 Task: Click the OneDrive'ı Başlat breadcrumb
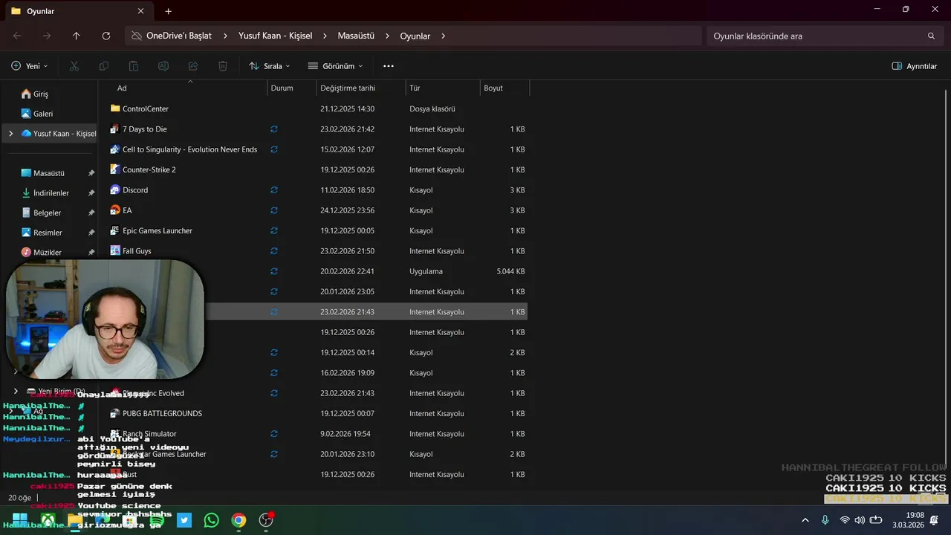click(179, 36)
